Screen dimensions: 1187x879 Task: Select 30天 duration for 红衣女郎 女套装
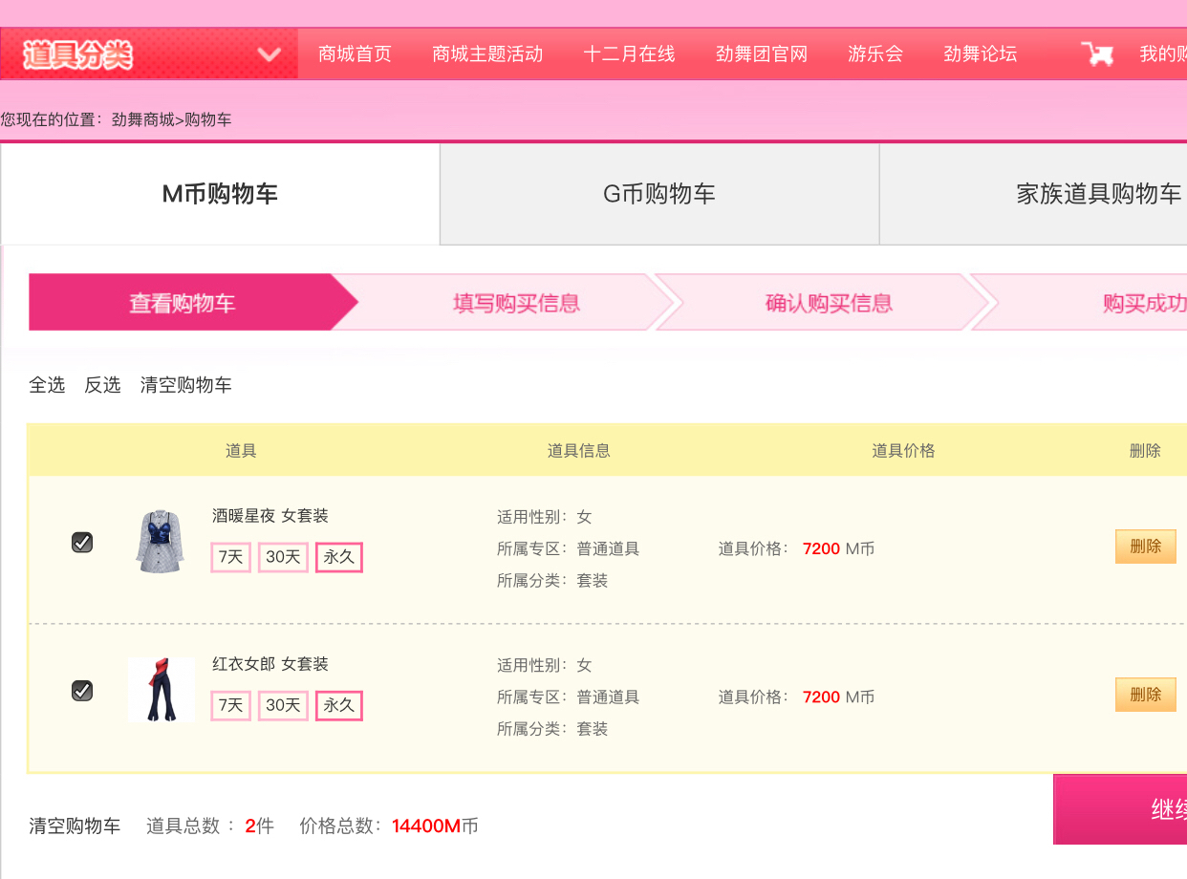pos(283,705)
